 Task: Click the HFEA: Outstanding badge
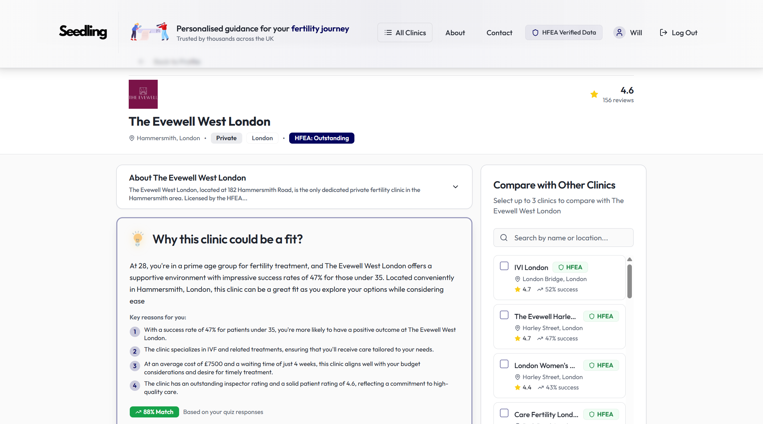pyautogui.click(x=321, y=138)
